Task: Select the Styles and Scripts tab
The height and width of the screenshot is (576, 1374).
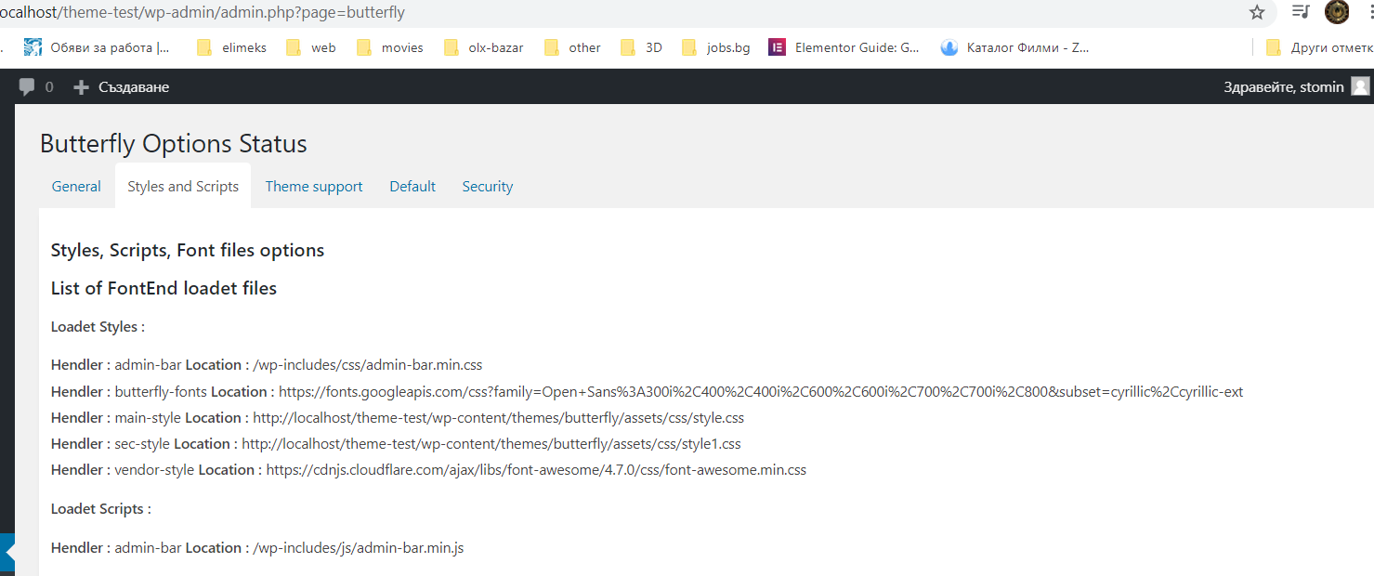Action: [183, 186]
